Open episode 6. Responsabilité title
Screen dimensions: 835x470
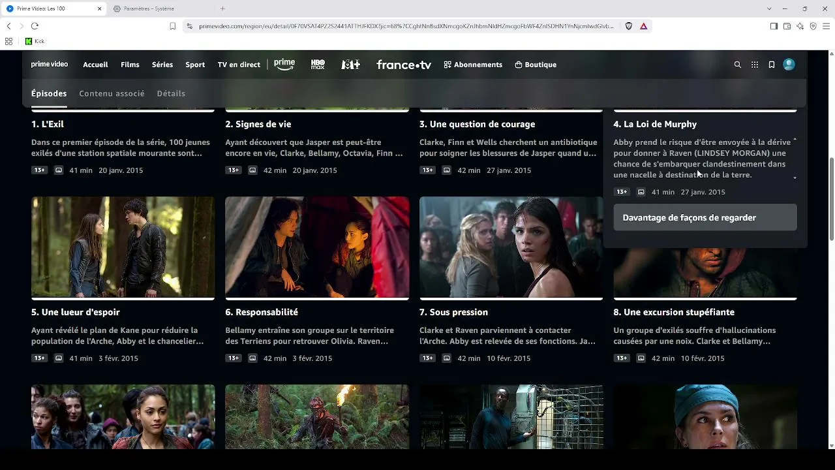pyautogui.click(x=262, y=312)
